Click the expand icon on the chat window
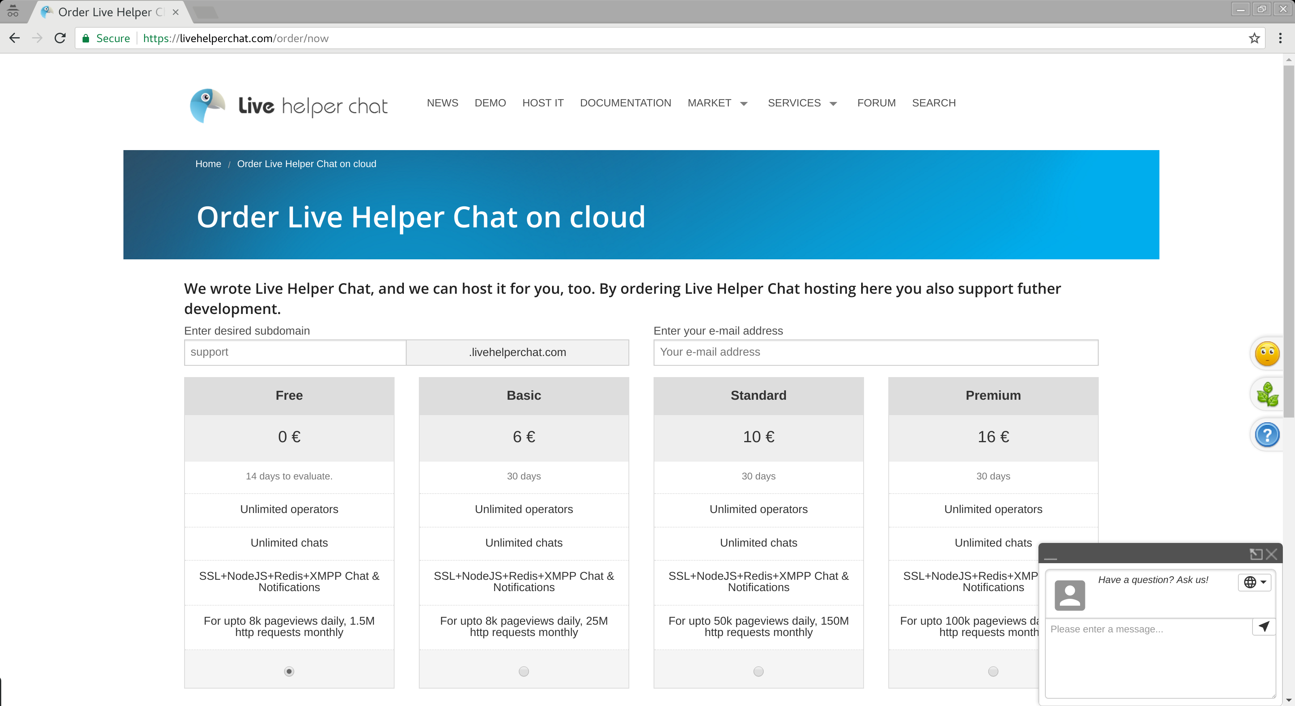This screenshot has width=1295, height=706. pyautogui.click(x=1256, y=554)
